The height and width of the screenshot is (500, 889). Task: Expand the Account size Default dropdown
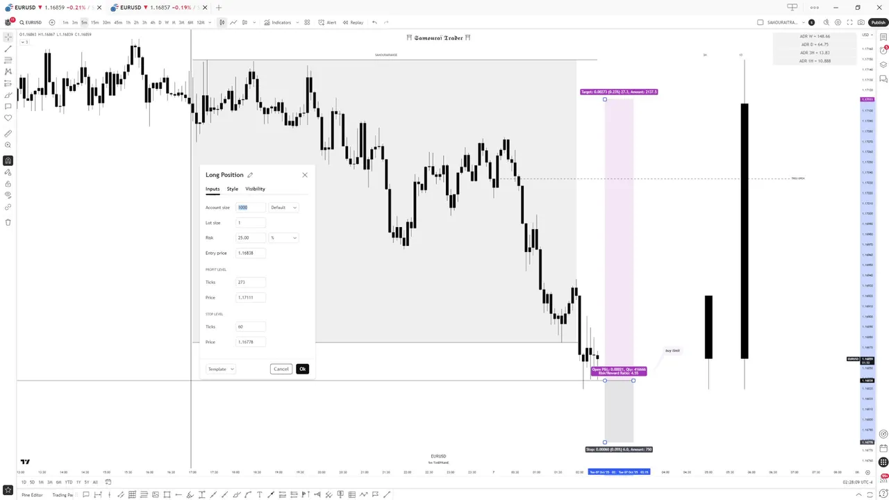pos(283,208)
